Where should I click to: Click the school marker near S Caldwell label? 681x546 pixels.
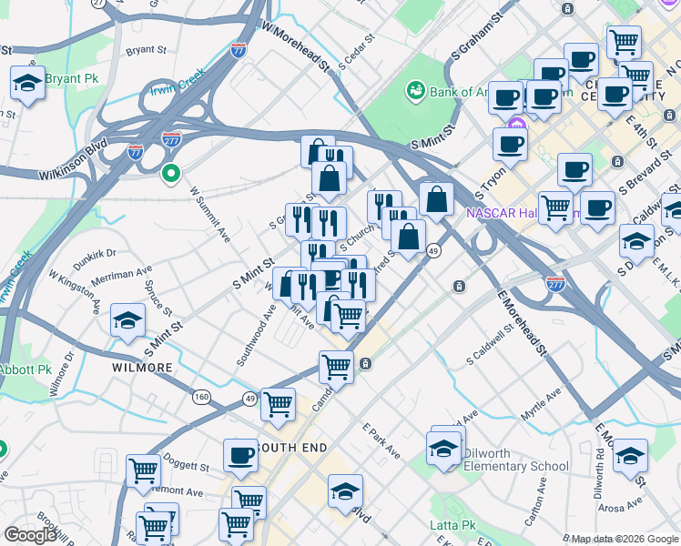636,242
